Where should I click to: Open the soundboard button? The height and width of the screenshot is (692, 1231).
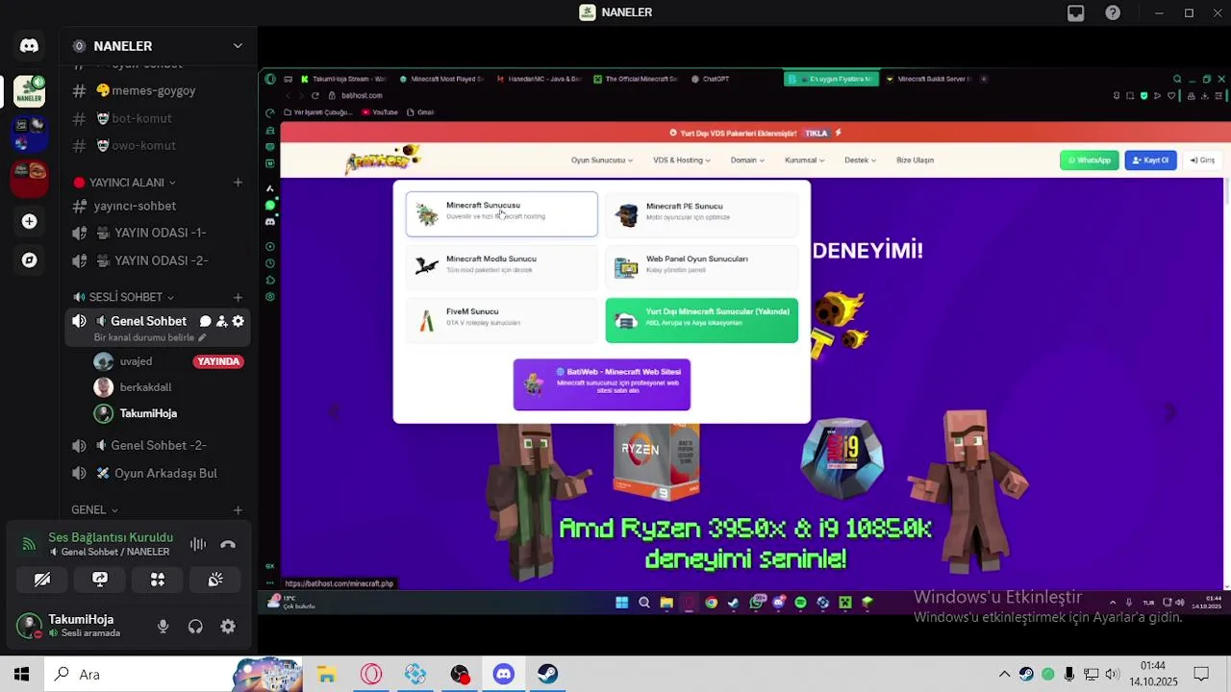(215, 580)
